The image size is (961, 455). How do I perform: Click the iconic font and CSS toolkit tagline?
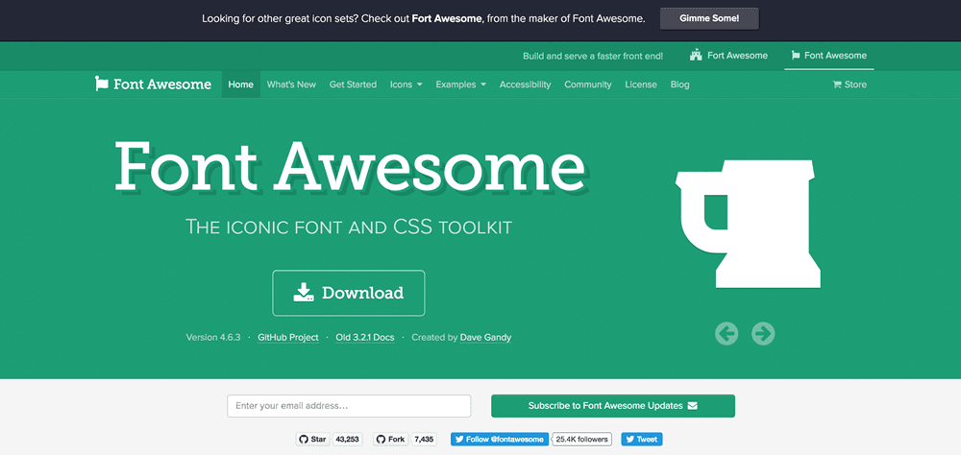click(x=349, y=227)
